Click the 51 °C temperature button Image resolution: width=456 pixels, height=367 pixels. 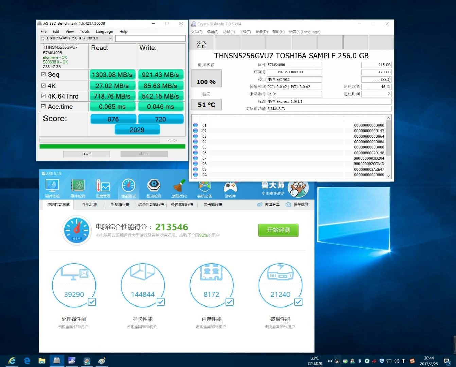click(207, 105)
